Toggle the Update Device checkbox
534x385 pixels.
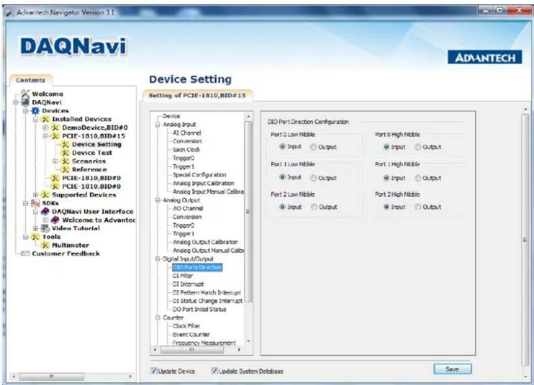(x=154, y=371)
